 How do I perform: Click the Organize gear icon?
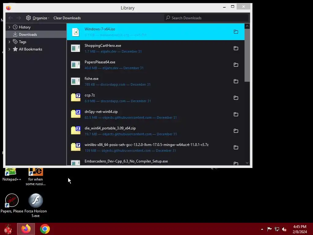(28, 18)
